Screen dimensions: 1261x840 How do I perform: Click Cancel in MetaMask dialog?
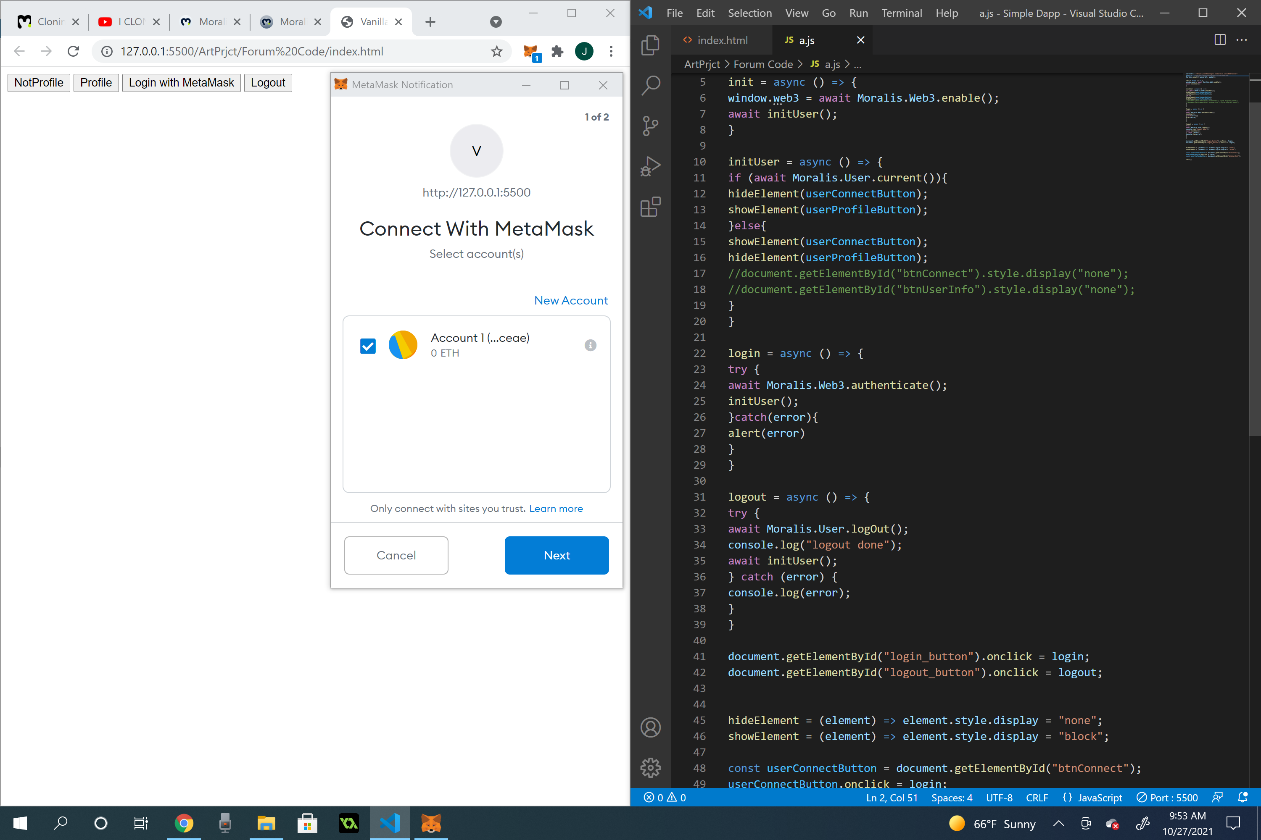(x=396, y=555)
